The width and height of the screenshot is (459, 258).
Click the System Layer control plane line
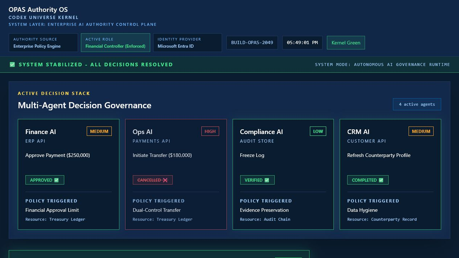tap(82, 25)
